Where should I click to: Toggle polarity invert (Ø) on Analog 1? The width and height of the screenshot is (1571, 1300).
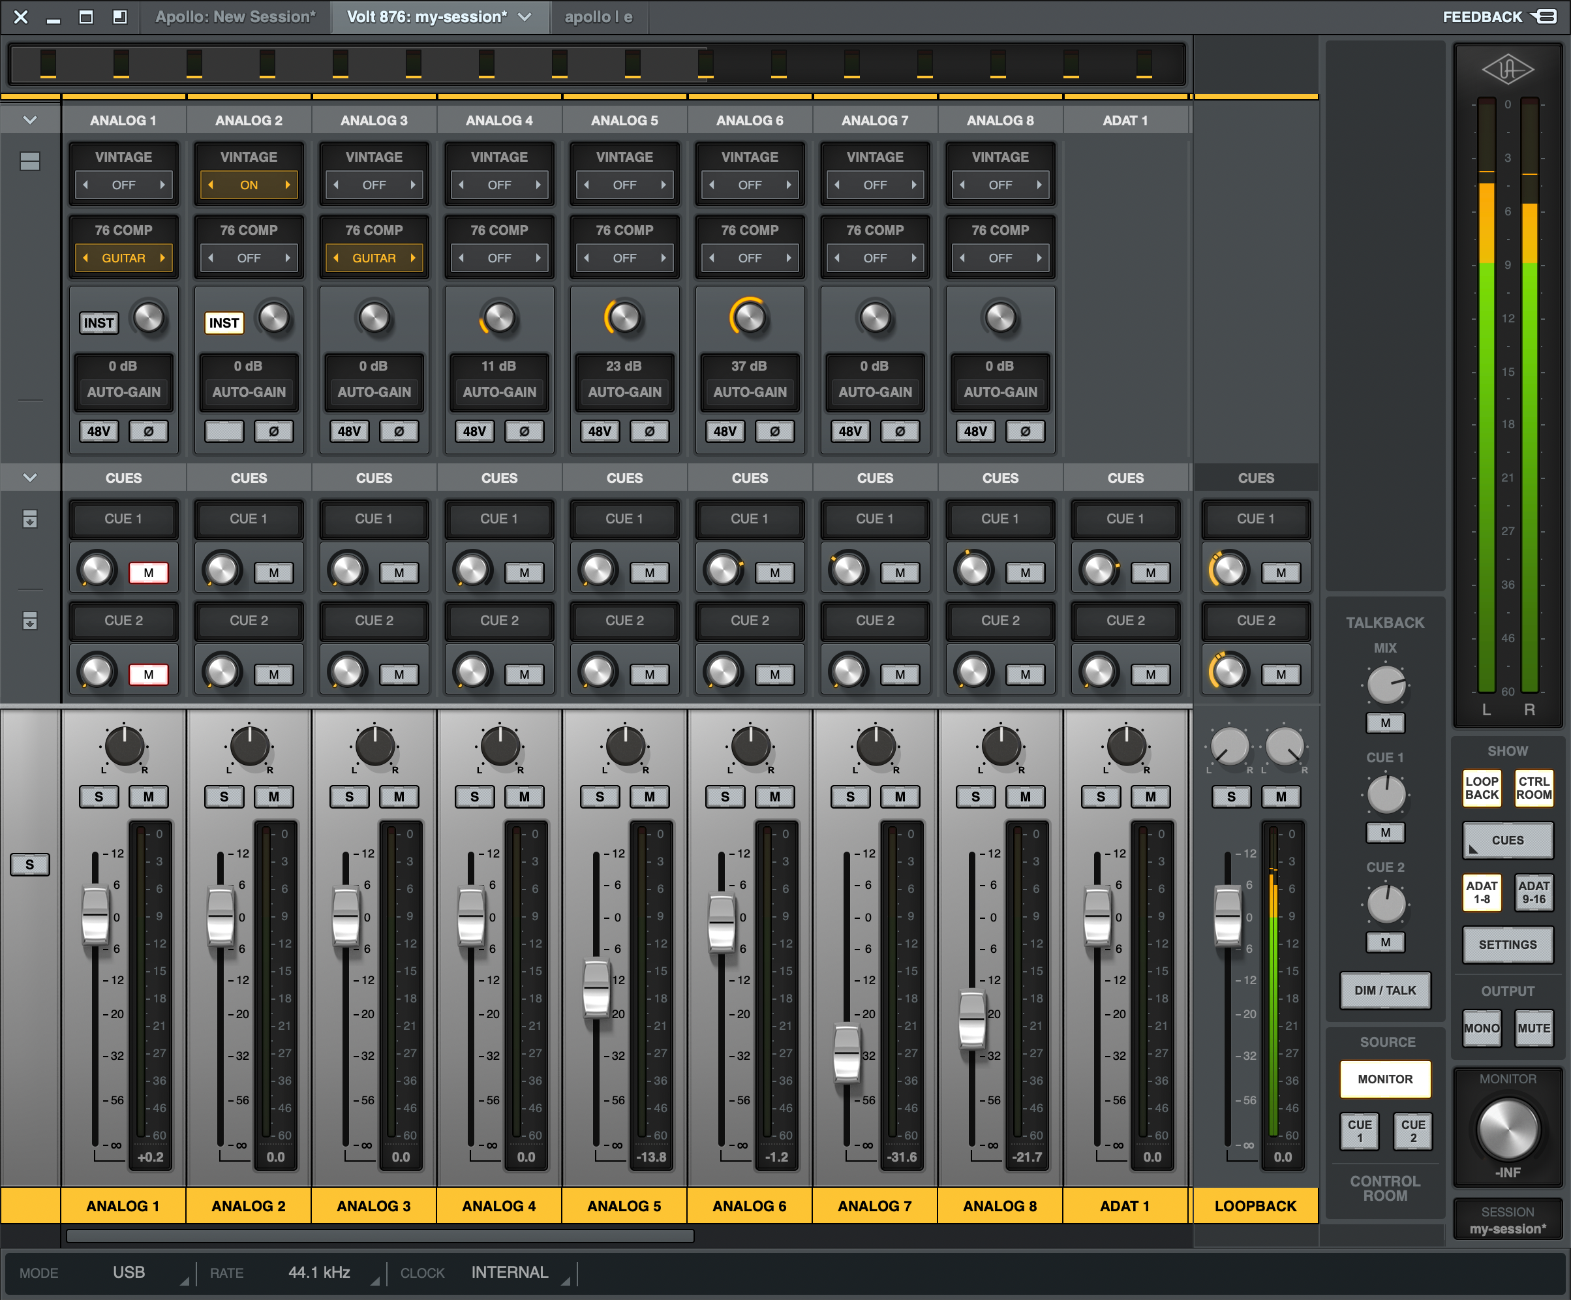(148, 431)
